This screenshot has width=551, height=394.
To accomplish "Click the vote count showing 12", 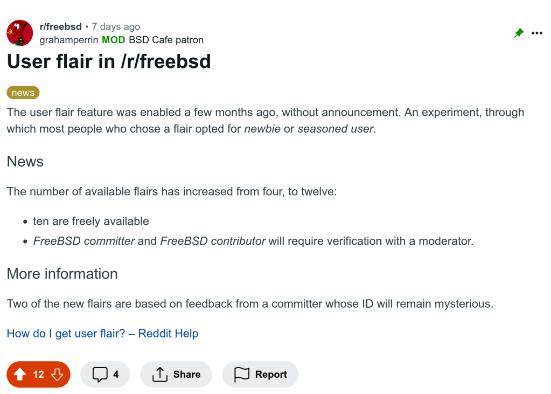I will (39, 374).
